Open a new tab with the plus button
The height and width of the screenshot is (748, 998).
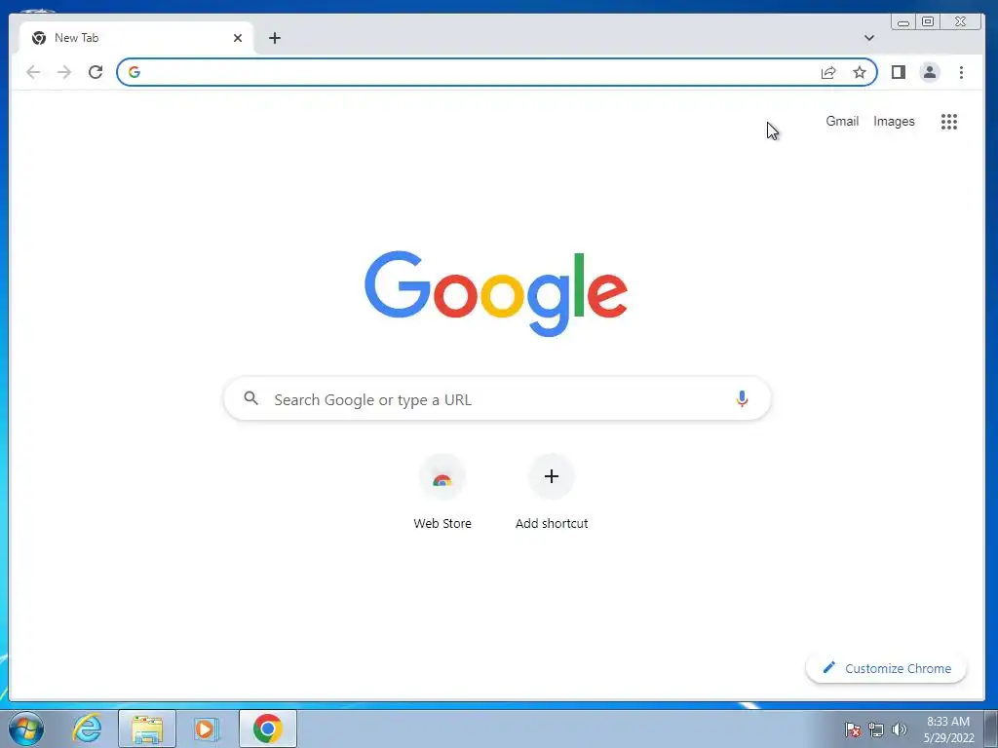(274, 38)
